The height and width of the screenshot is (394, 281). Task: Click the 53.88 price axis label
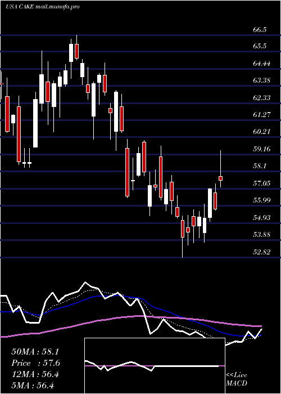262,235
